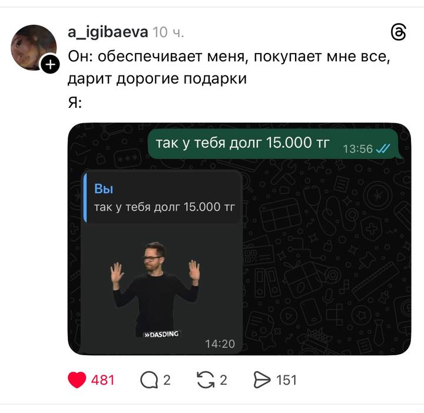Click the 14:20 message timestamp
The width and height of the screenshot is (424, 413).
(220, 344)
